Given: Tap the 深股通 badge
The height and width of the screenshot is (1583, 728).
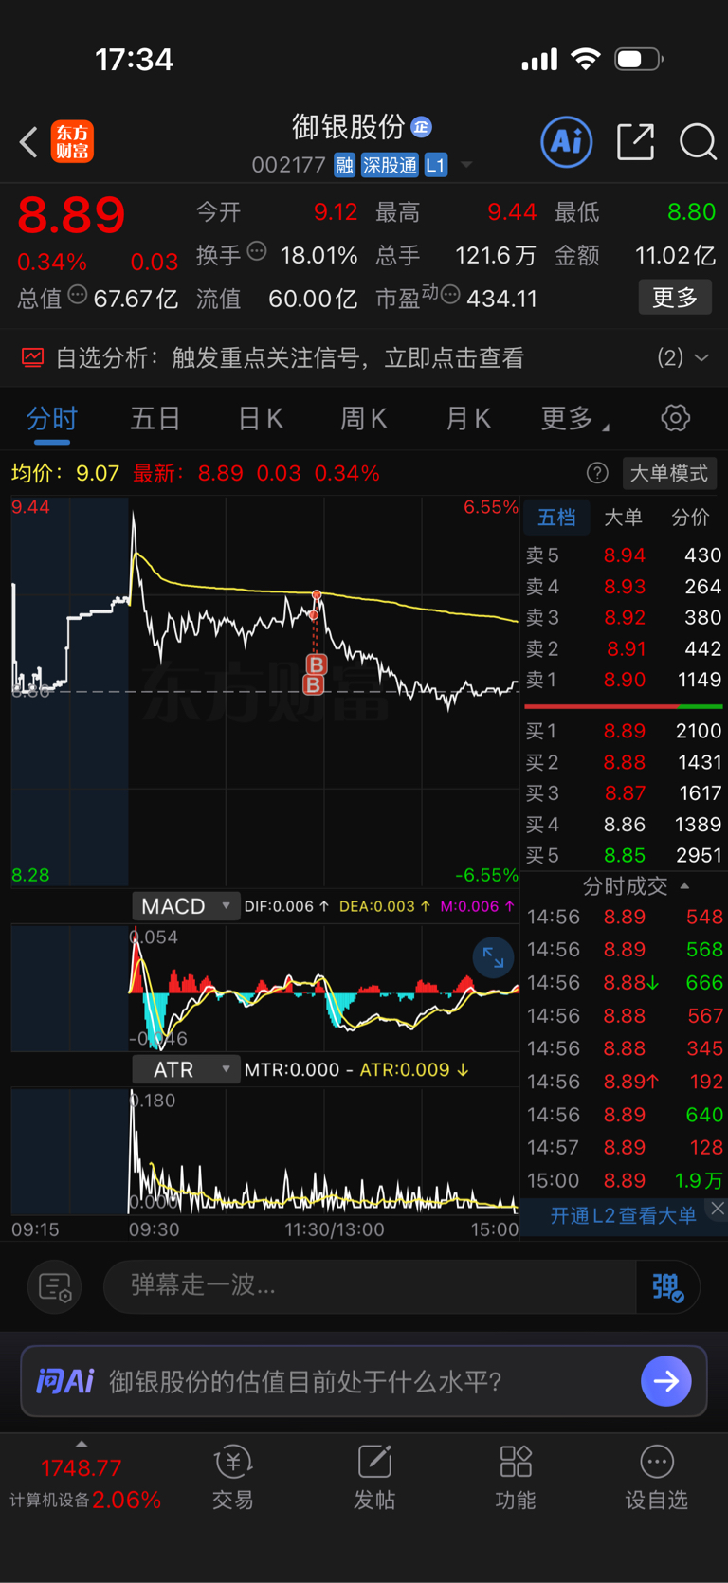Looking at the screenshot, I should click(390, 165).
